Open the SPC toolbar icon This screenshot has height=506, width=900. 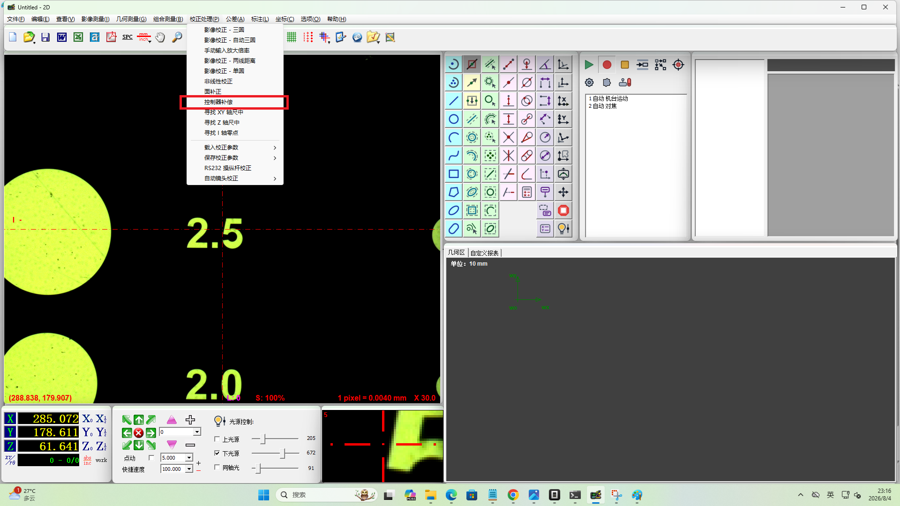(127, 37)
